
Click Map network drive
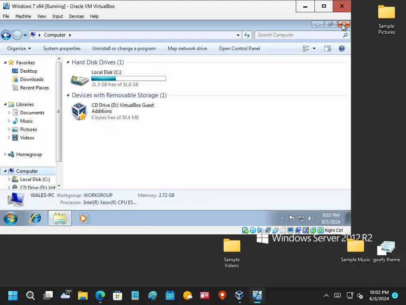(187, 48)
